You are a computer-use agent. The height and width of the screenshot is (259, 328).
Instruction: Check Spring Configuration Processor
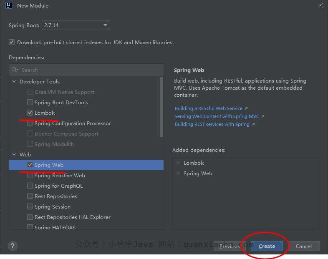[x=30, y=123]
